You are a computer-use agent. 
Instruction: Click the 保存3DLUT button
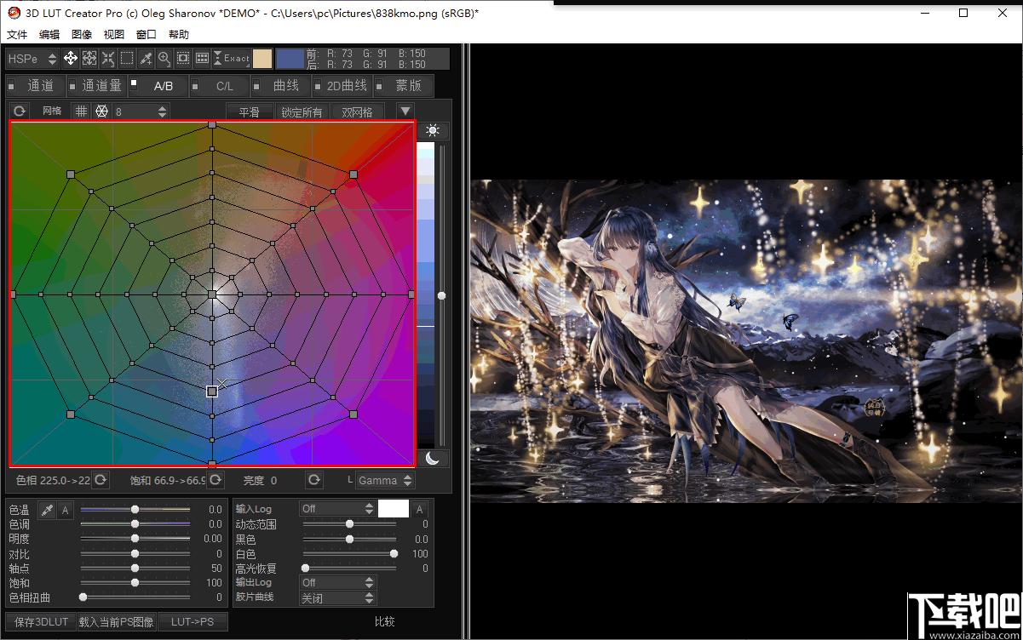(x=41, y=622)
